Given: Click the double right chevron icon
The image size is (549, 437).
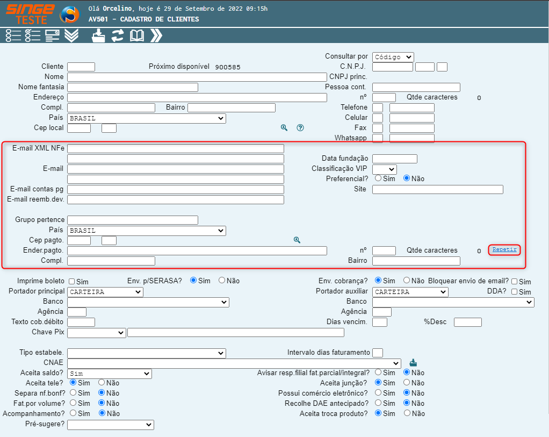Looking at the screenshot, I should 156,35.
